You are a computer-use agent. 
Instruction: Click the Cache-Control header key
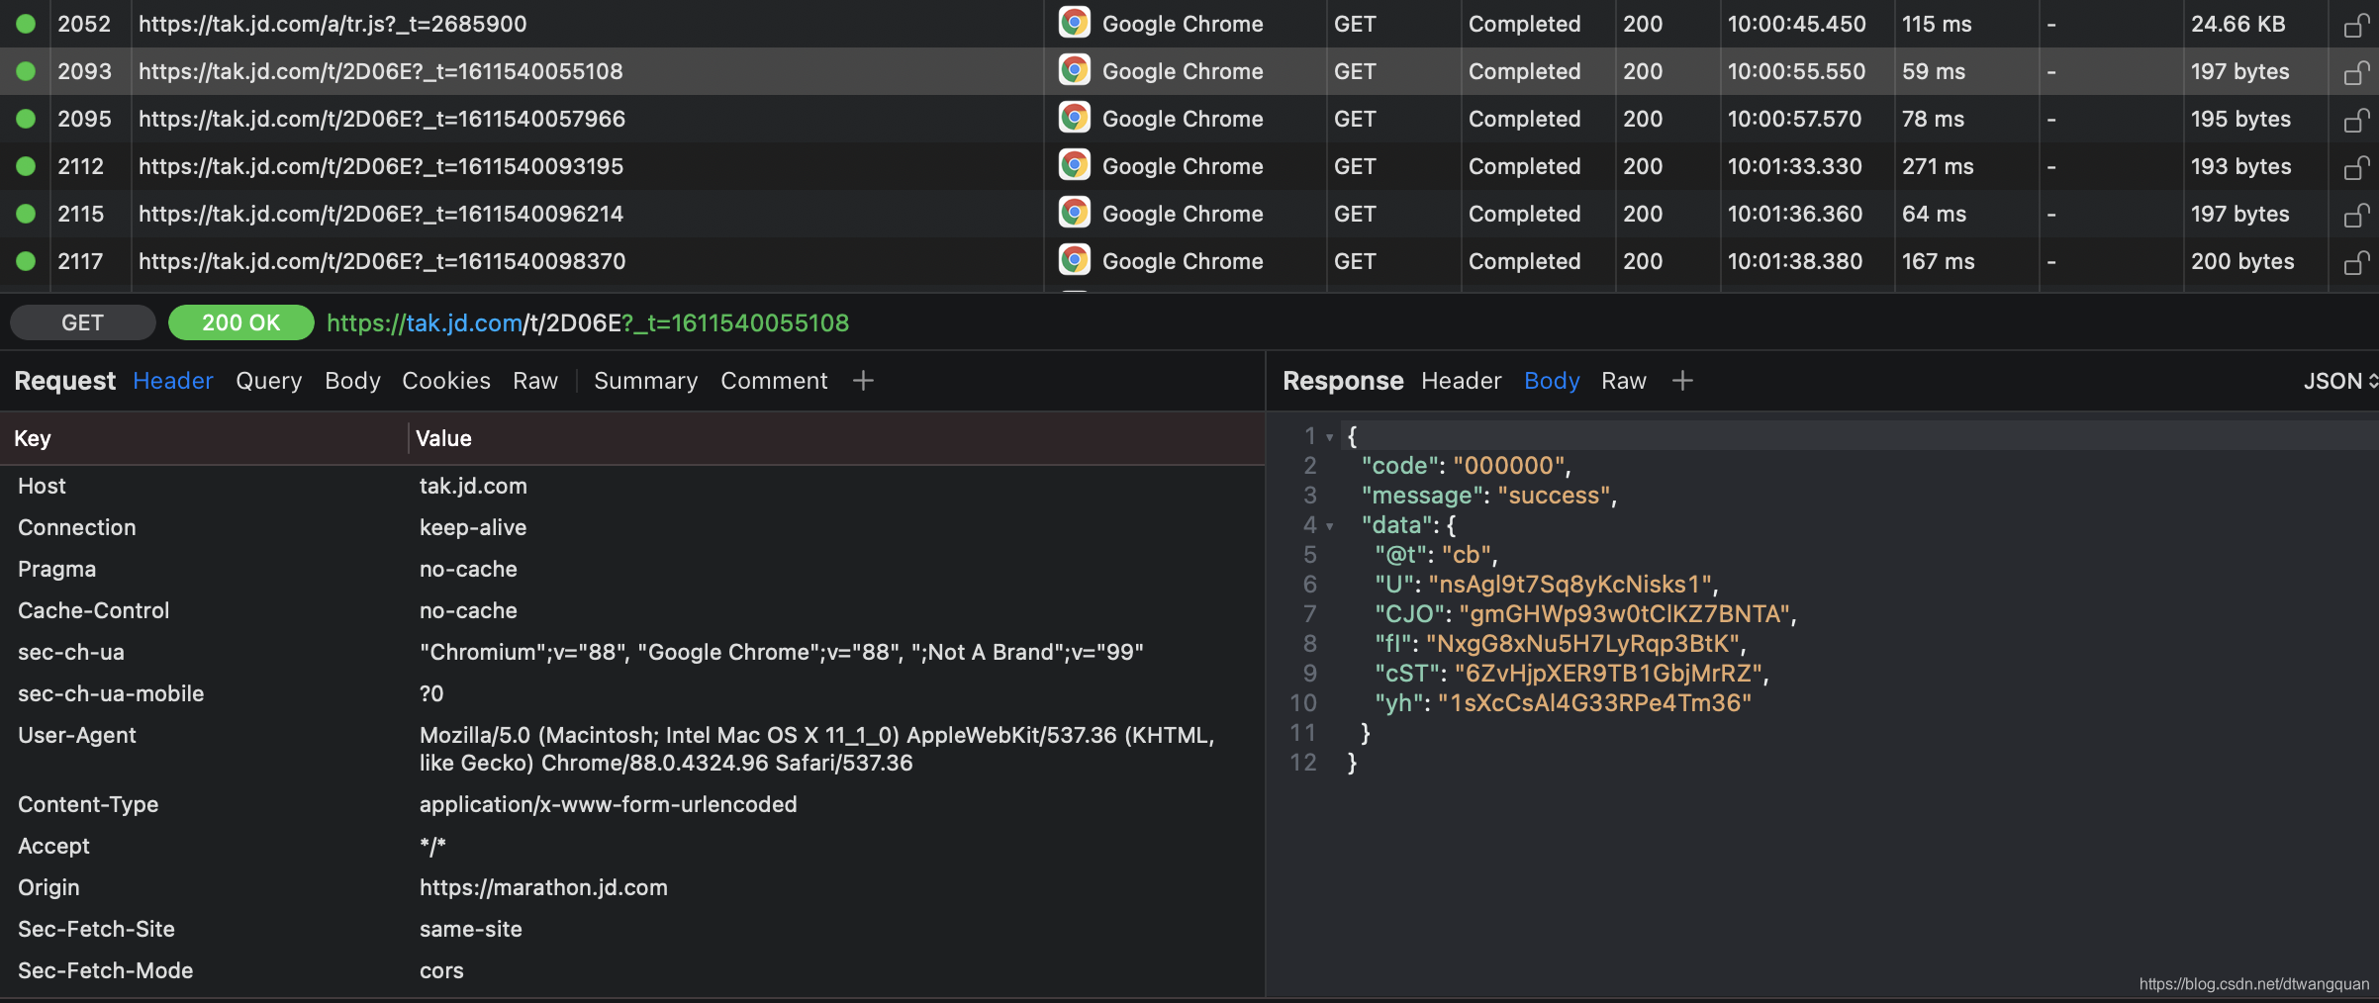94,610
